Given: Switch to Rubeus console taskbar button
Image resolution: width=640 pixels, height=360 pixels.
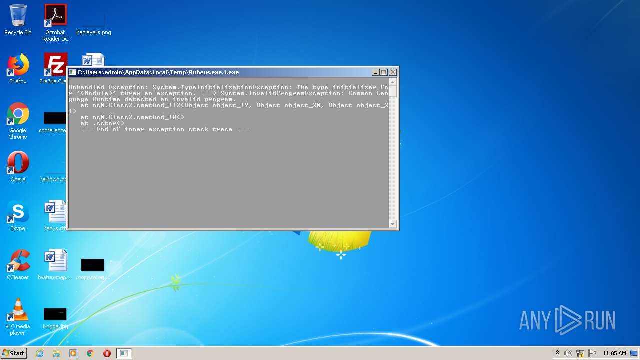Looking at the screenshot, I should pyautogui.click(x=124, y=353).
